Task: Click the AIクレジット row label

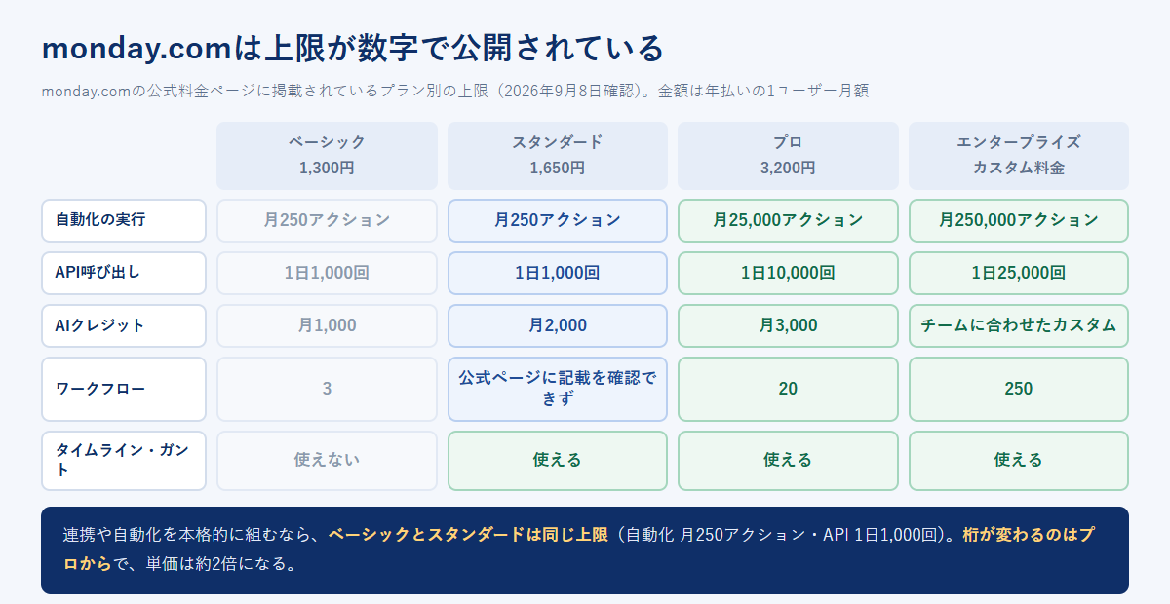Action: click(x=124, y=325)
